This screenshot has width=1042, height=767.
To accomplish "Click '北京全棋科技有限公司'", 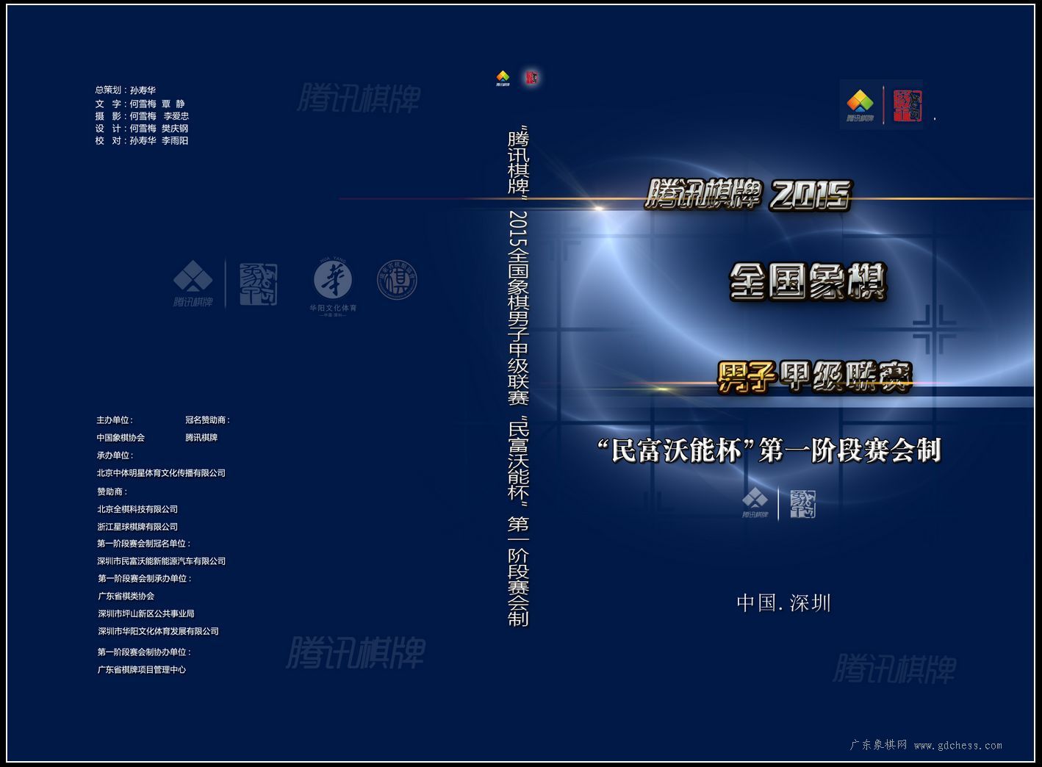I will 137,509.
